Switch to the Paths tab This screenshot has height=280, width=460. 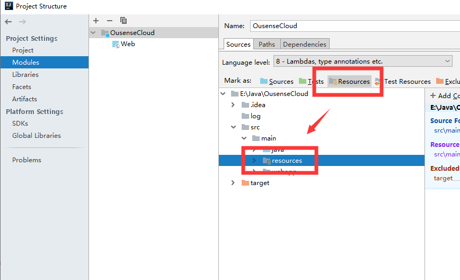click(x=267, y=45)
